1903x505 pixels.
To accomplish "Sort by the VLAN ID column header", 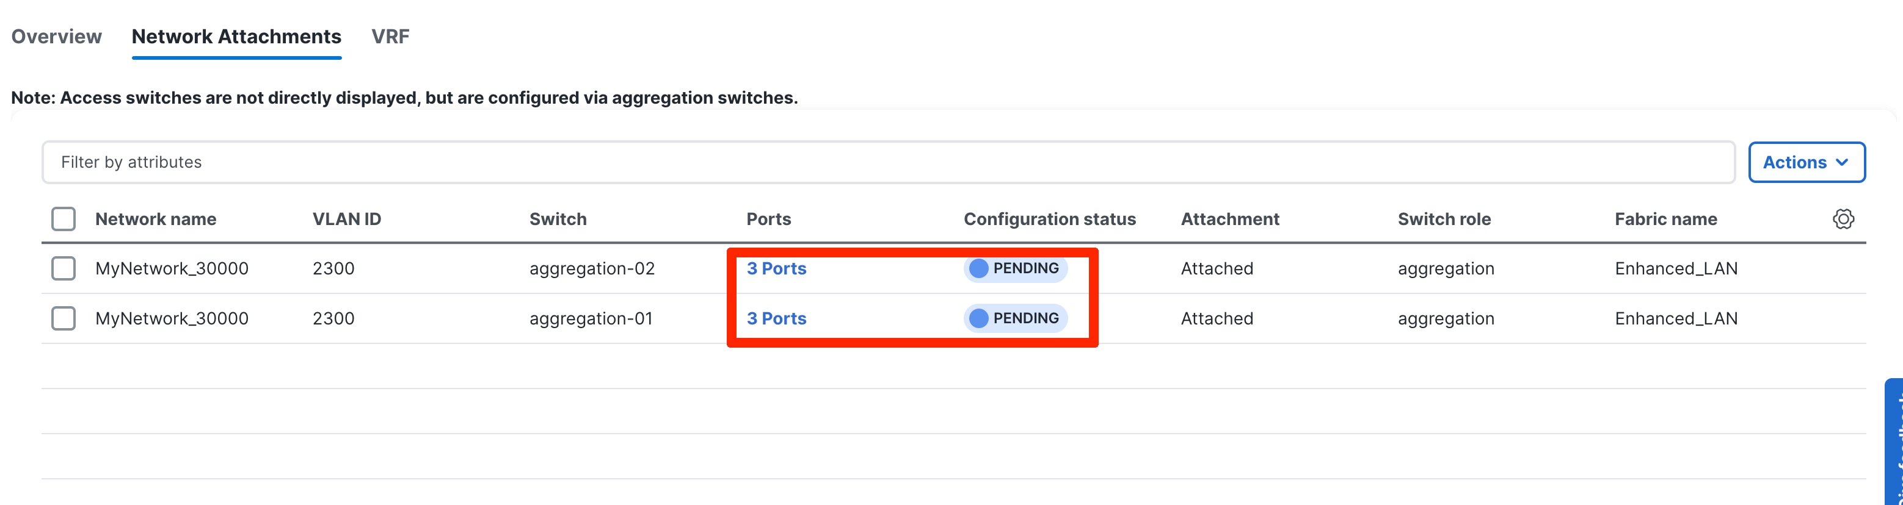I will 346,219.
